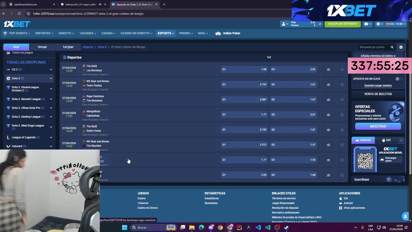Switch to the iOS app tab
412x232 pixels.
[x=386, y=140]
